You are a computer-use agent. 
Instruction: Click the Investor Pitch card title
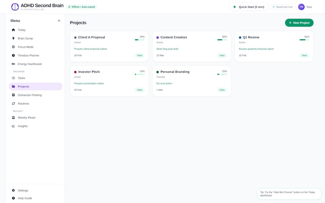89,72
